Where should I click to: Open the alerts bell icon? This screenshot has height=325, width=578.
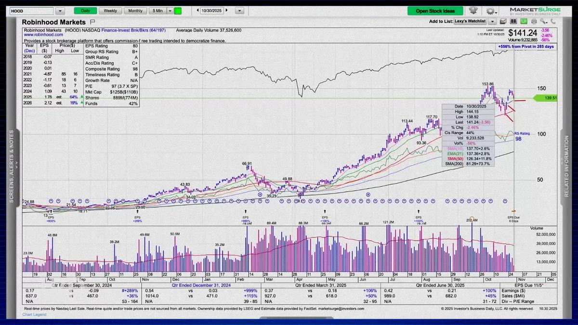[x=473, y=10]
